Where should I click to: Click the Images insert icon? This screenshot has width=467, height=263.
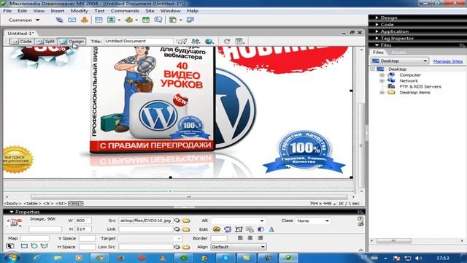point(111,20)
